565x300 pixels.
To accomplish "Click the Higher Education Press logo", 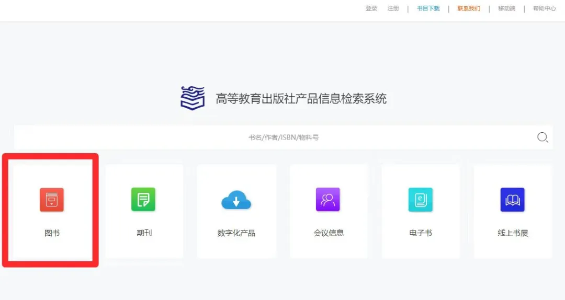I will pos(193,98).
